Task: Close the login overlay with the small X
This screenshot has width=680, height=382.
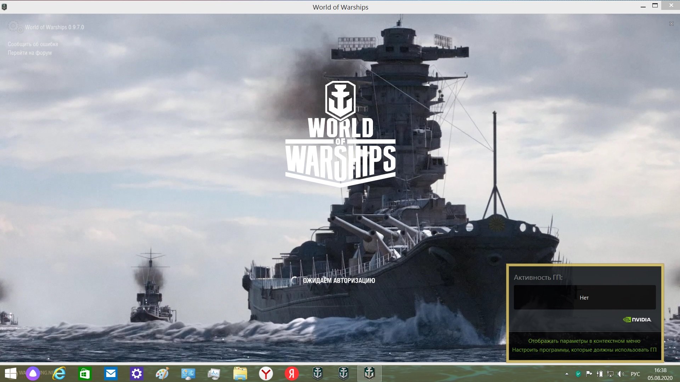Action: pyautogui.click(x=671, y=24)
